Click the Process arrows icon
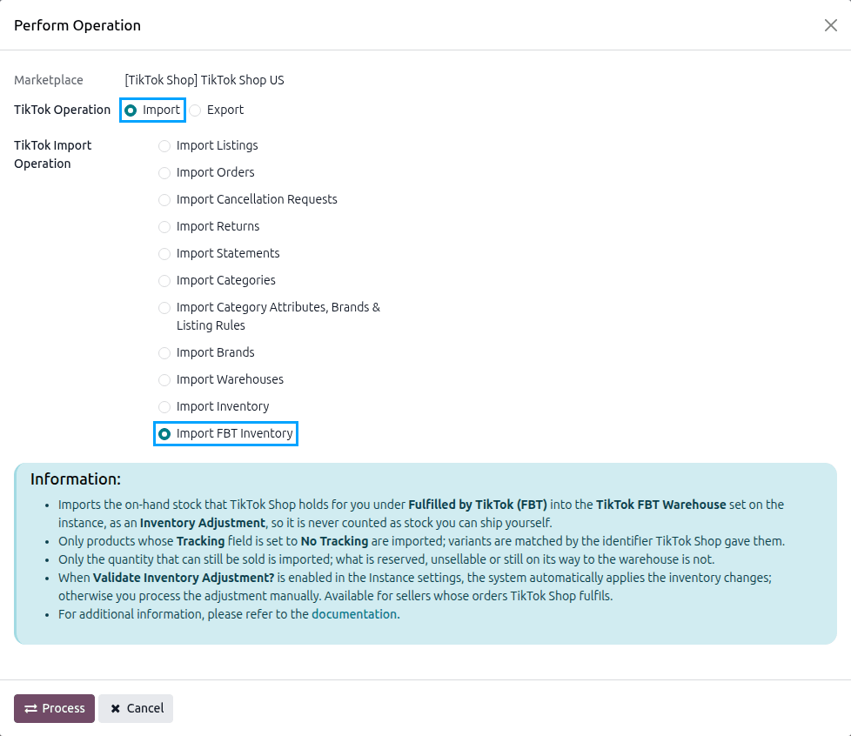The height and width of the screenshot is (736, 851). [31, 709]
